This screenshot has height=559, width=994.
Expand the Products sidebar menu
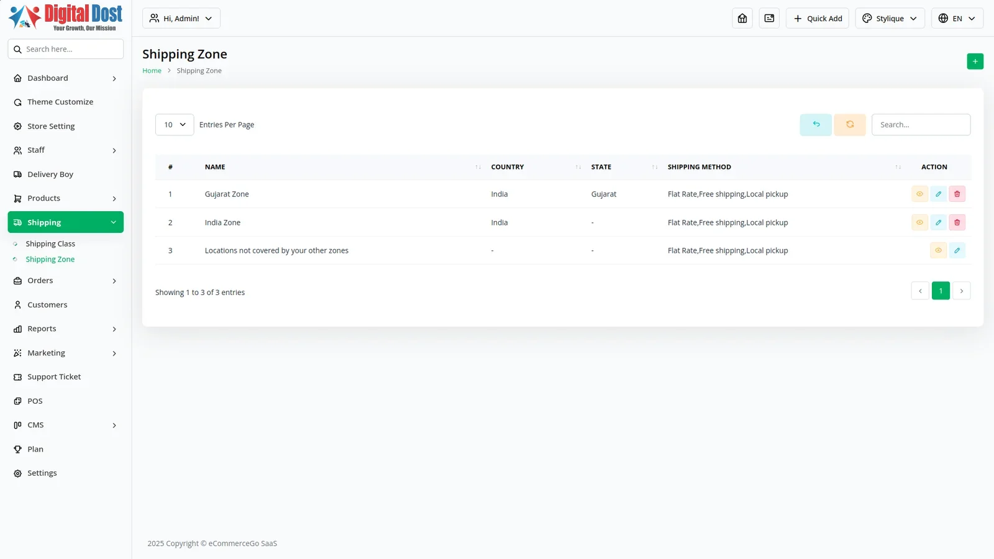[65, 199]
